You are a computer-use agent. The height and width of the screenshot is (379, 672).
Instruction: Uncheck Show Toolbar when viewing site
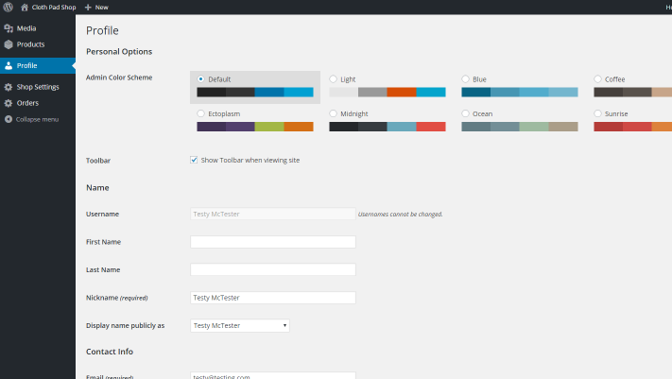point(195,160)
